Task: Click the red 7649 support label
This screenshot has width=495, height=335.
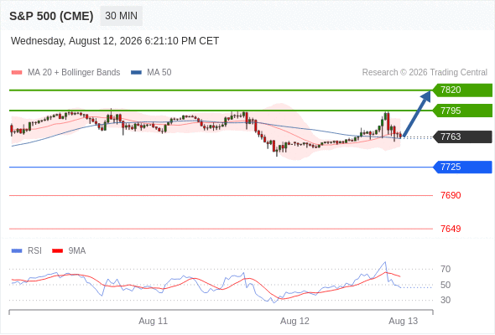Action: [x=451, y=229]
